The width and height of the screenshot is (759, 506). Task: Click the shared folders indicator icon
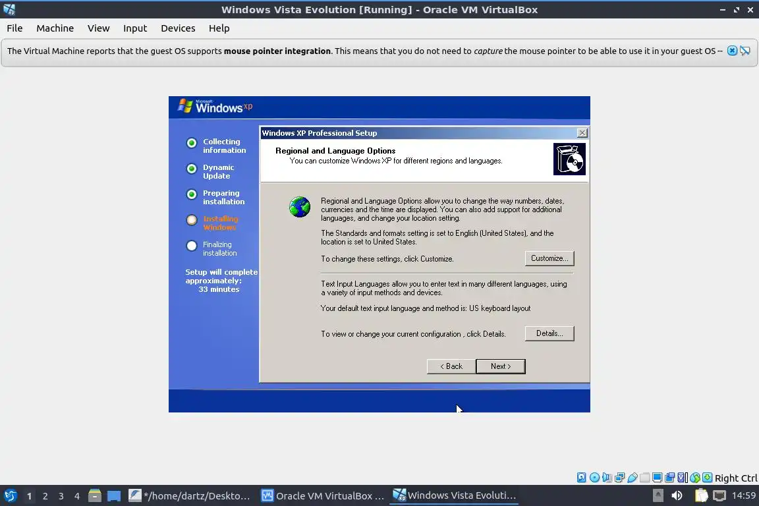coord(645,478)
